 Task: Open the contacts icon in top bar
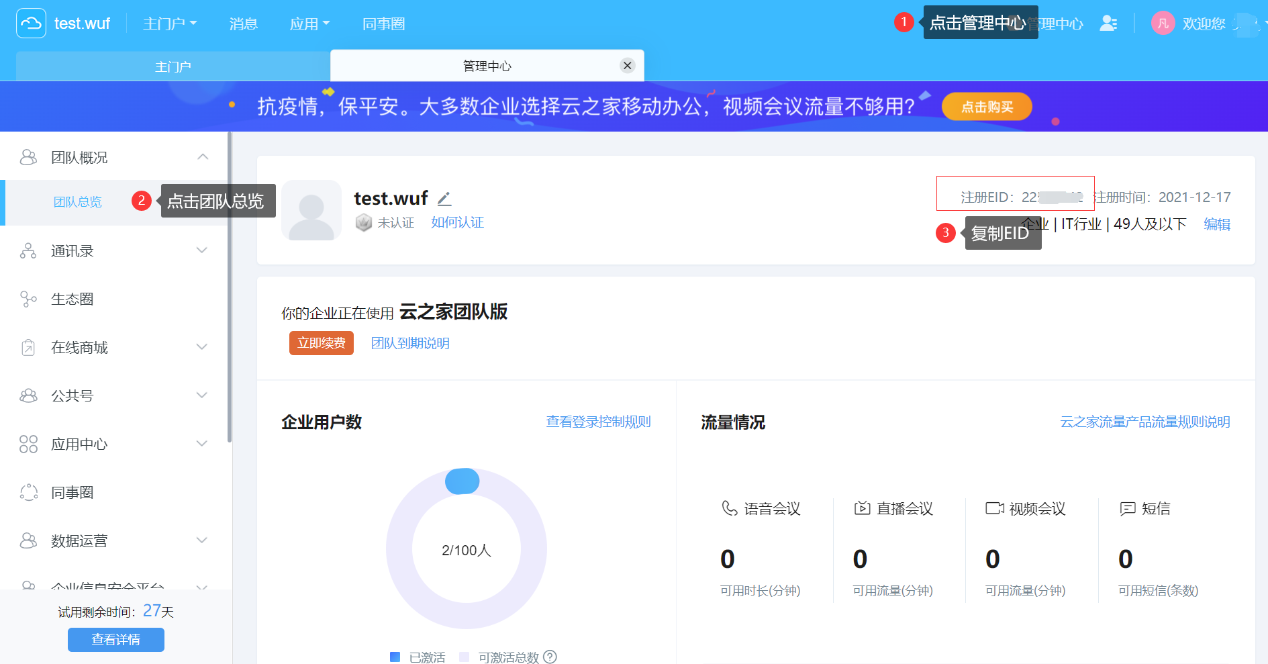click(x=1108, y=23)
